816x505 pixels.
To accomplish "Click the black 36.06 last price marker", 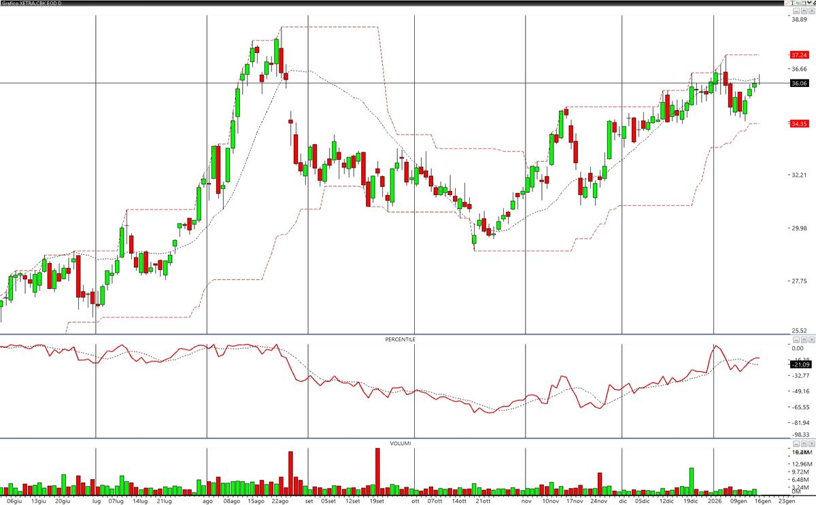I will click(798, 84).
